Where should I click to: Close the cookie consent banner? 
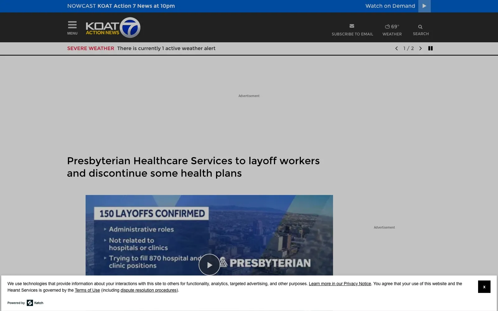coord(484,287)
